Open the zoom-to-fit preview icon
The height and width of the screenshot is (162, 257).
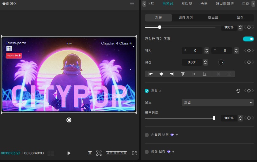99,153
